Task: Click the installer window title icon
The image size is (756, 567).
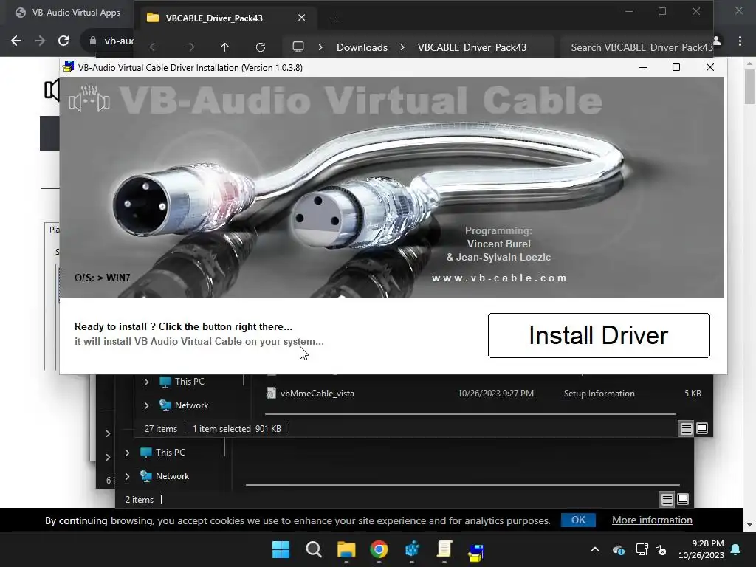Action: pyautogui.click(x=69, y=67)
